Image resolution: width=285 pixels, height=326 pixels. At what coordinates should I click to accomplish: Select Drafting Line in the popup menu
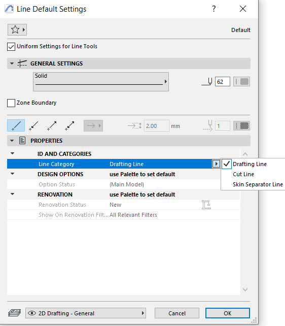[250, 164]
